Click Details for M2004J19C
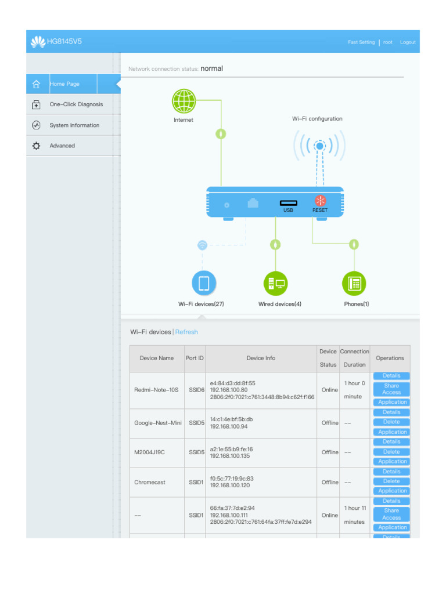The width and height of the screenshot is (446, 594). point(391,441)
